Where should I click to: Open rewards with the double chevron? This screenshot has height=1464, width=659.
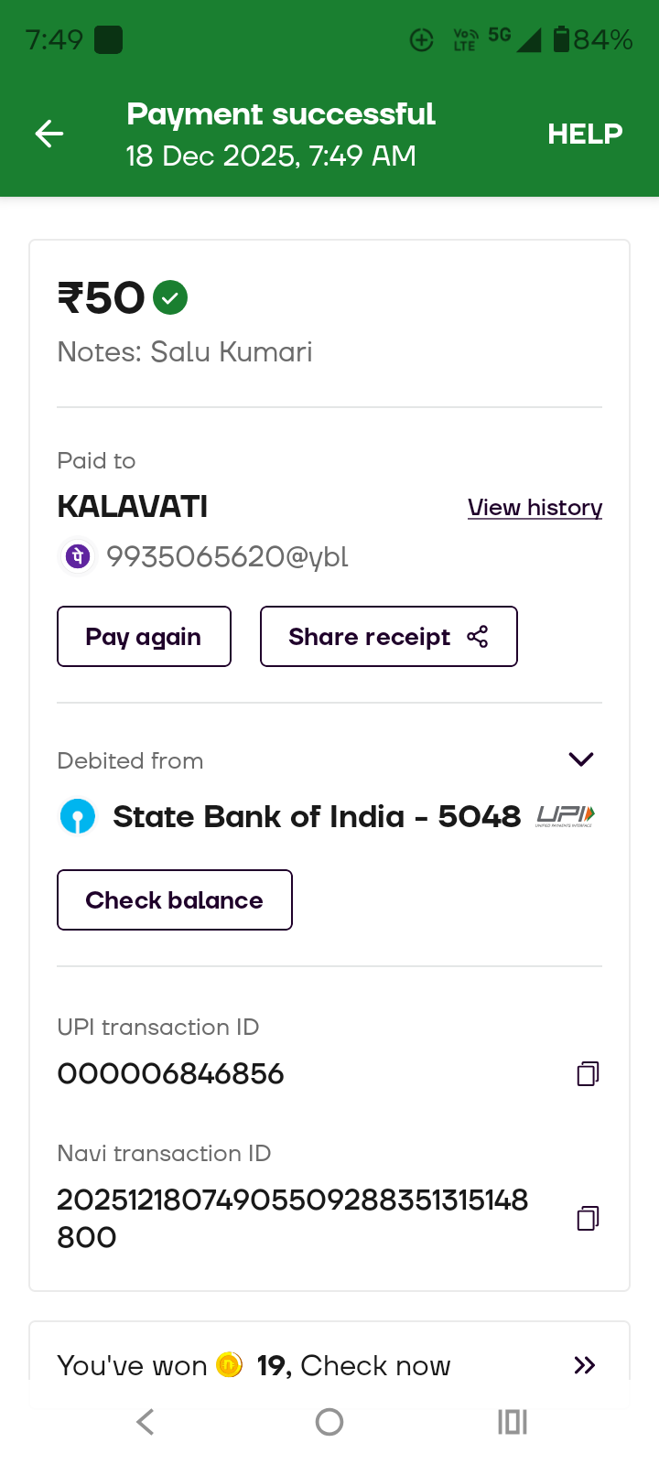[584, 1365]
